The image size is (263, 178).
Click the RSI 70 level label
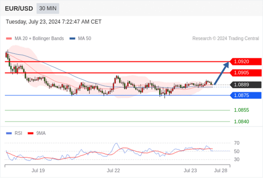coord(237,143)
